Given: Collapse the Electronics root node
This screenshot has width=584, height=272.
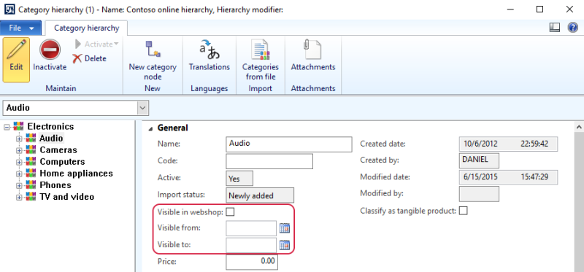Looking at the screenshot, I should pyautogui.click(x=7, y=127).
